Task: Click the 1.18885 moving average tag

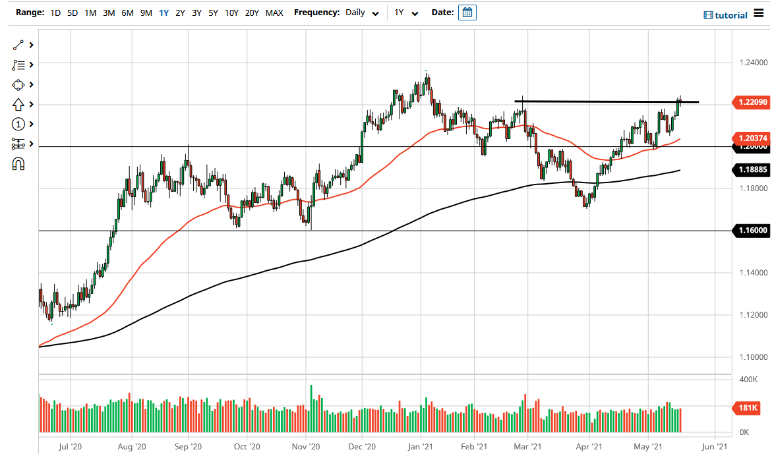Action: click(752, 170)
